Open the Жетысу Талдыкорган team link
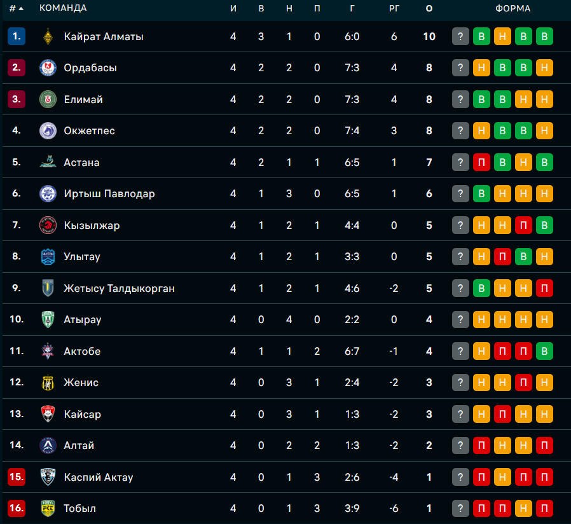The height and width of the screenshot is (524, 571). (119, 288)
